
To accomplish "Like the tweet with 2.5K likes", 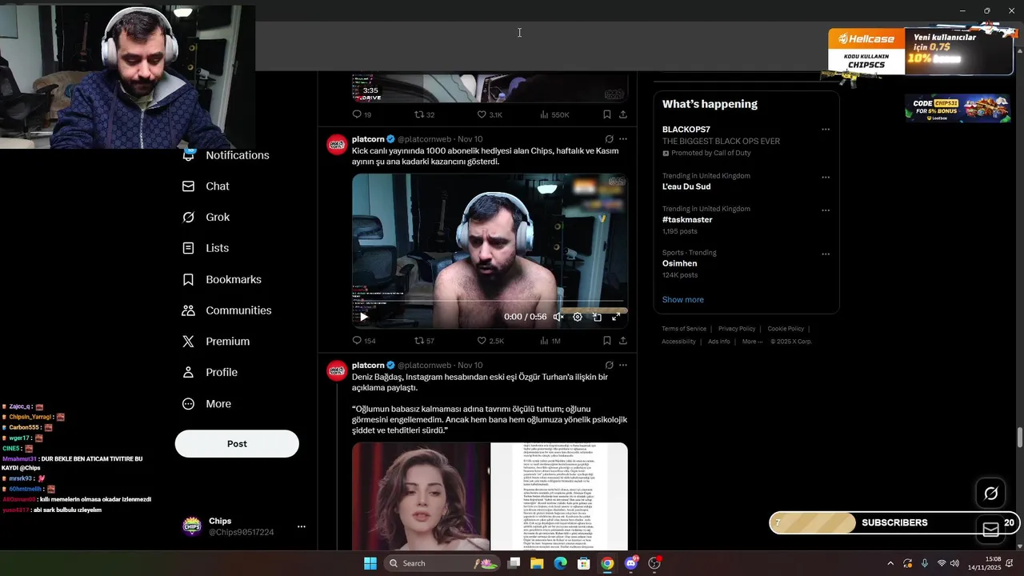I will [x=490, y=341].
